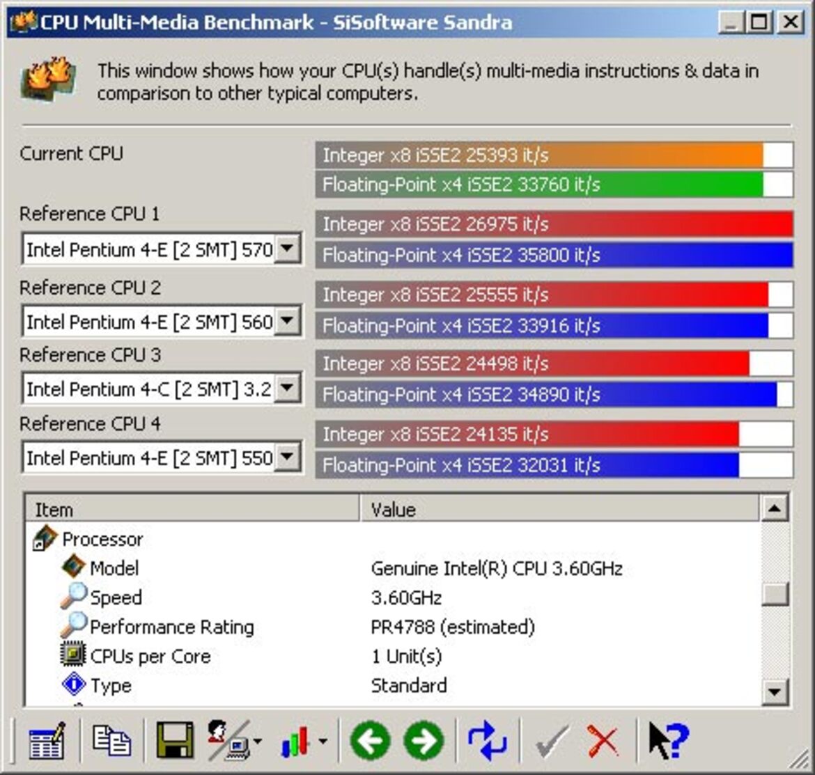Select the Reference CPU 1 combo box text

[x=150, y=250]
